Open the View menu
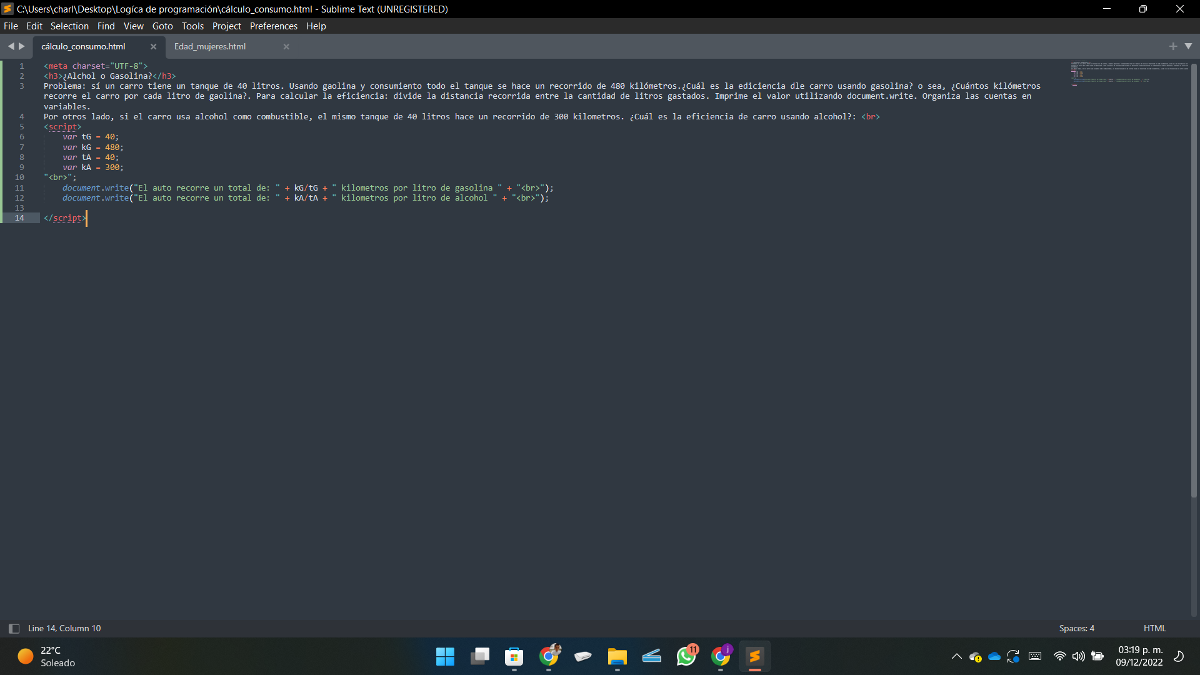The height and width of the screenshot is (675, 1200). 134,26
